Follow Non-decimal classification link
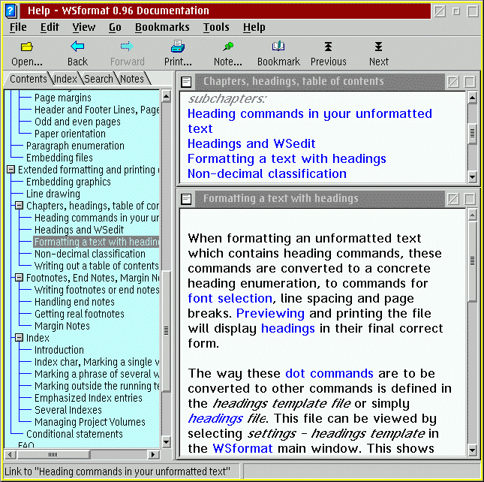Image resolution: width=484 pixels, height=482 pixels. pos(267,174)
